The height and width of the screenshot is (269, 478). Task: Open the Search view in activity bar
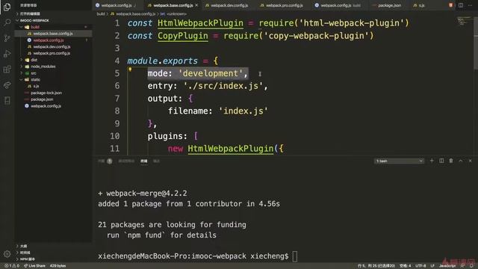[x=7, y=22]
